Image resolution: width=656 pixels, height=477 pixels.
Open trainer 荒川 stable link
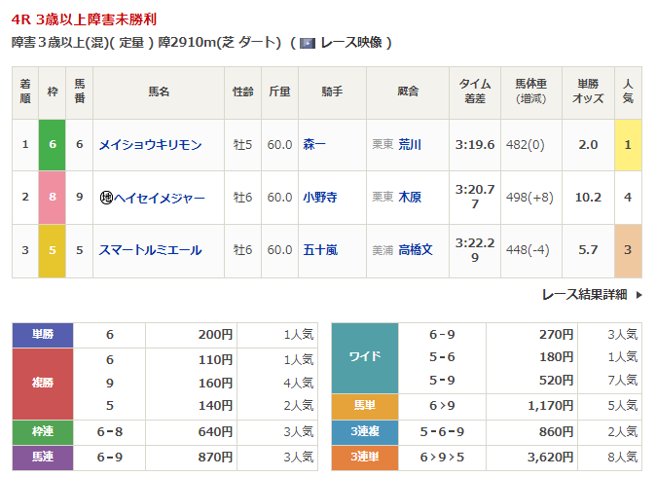pyautogui.click(x=410, y=145)
